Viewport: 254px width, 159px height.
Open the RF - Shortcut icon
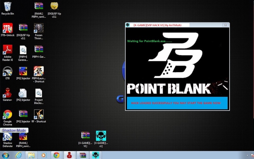tap(38, 114)
